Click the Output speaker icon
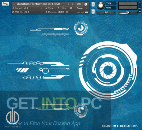The image size is (142, 130). [x=13, y=8]
